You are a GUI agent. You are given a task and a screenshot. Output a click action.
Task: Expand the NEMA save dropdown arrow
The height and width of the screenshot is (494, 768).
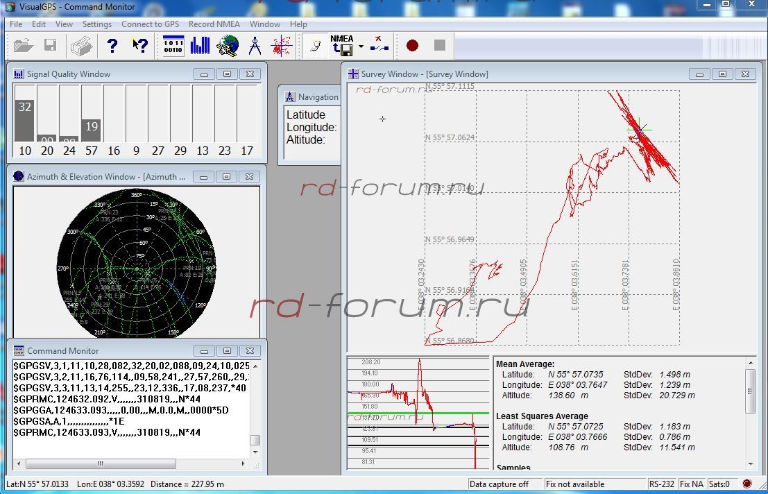(361, 46)
